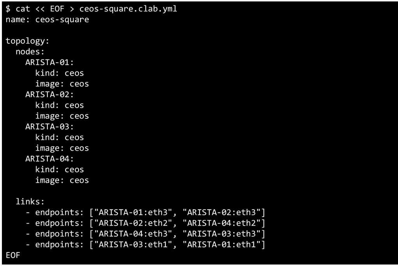
Task: Click 'image: ceos' under ARISTA-04
Action: click(x=62, y=180)
